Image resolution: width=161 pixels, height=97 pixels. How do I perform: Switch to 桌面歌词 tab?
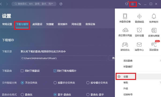pos(37,24)
